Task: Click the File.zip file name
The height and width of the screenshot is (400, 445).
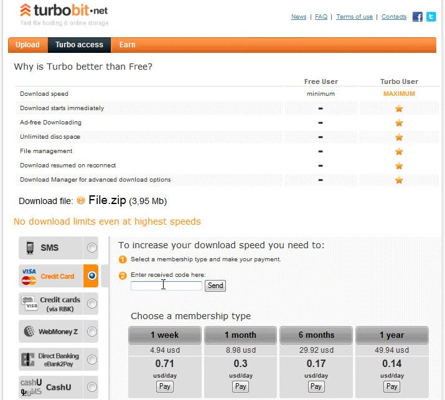Action: 107,200
